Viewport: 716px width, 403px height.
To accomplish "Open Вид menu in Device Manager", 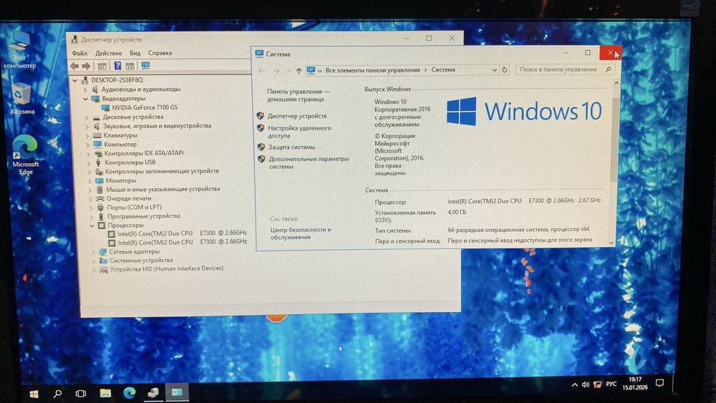I will pyautogui.click(x=135, y=53).
